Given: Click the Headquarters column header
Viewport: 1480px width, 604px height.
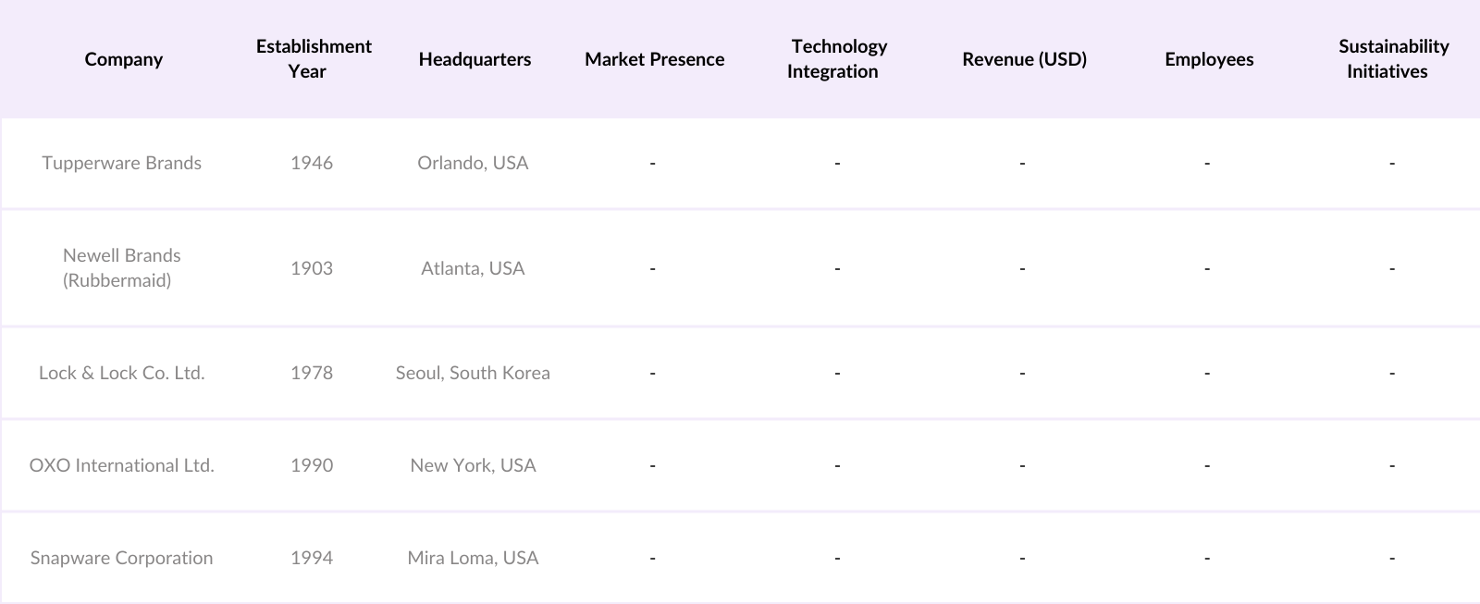Looking at the screenshot, I should point(475,59).
